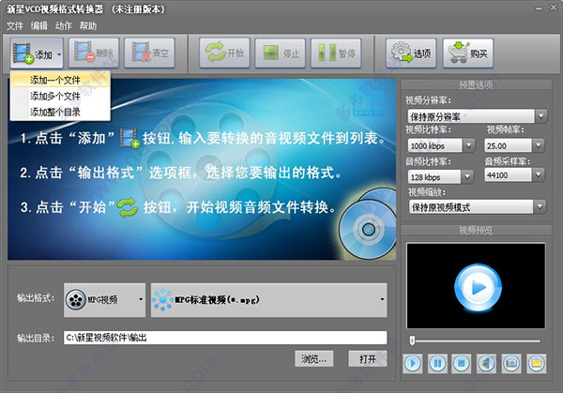
Task: Click the Clear (清空) list toolbar button
Action: pyautogui.click(x=150, y=53)
